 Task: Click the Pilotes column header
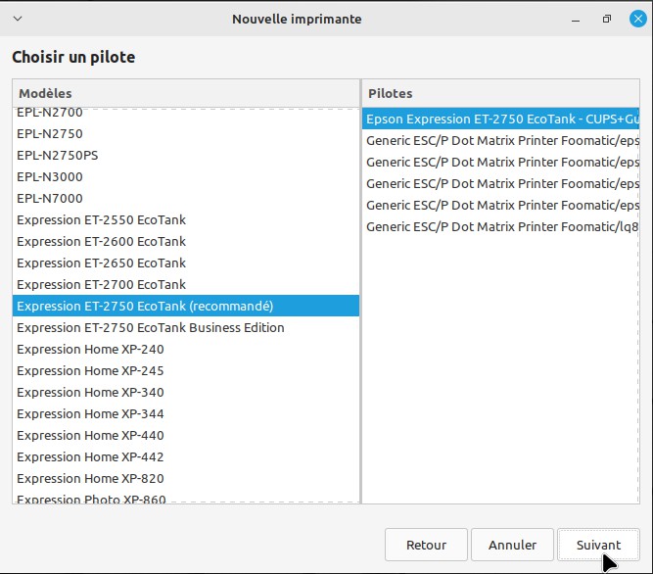(x=500, y=93)
